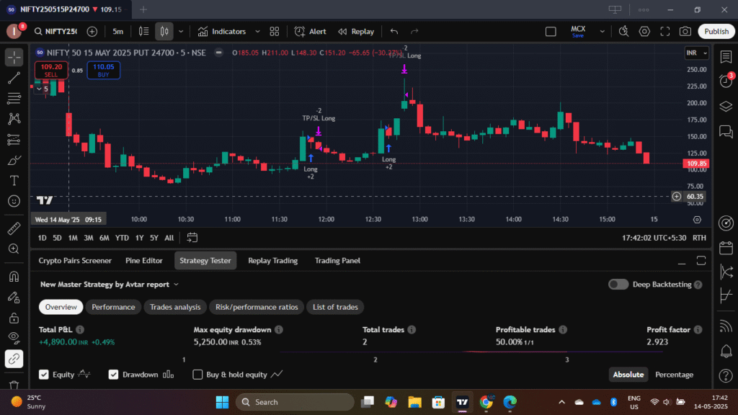This screenshot has width=738, height=415.
Task: Select the crosshair cursor tool
Action: 14,58
